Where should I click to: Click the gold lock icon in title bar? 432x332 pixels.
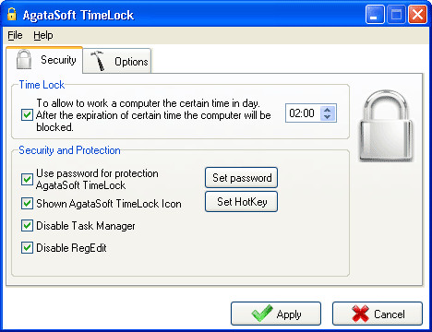click(x=12, y=14)
